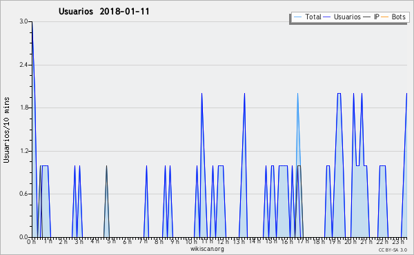
Task: Click the '19 h' x-axis label
Action: 335,242
